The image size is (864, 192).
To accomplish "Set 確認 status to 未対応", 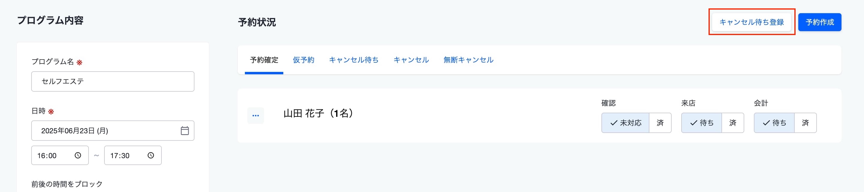I will click(625, 123).
